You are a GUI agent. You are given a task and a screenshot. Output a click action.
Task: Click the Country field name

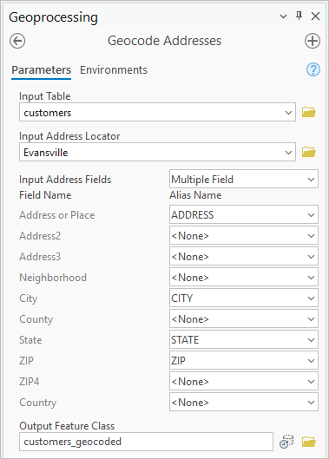click(x=38, y=403)
